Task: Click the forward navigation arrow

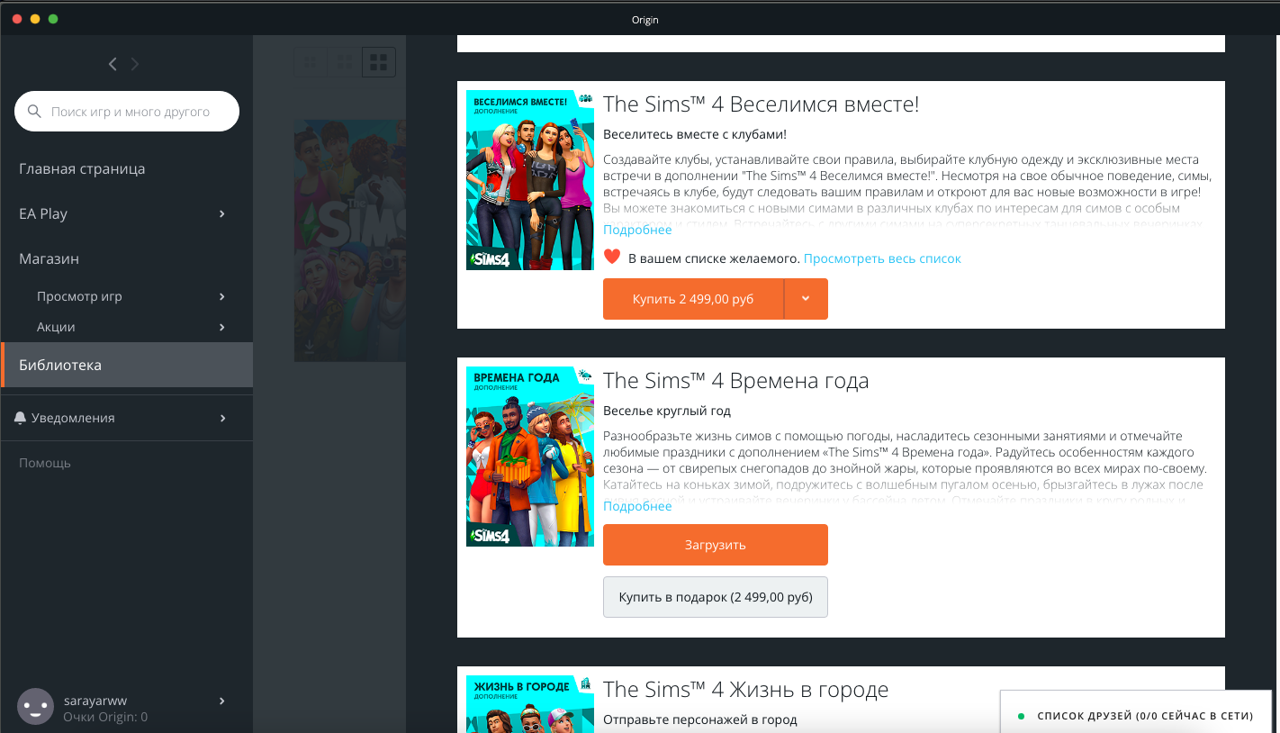Action: pyautogui.click(x=134, y=64)
